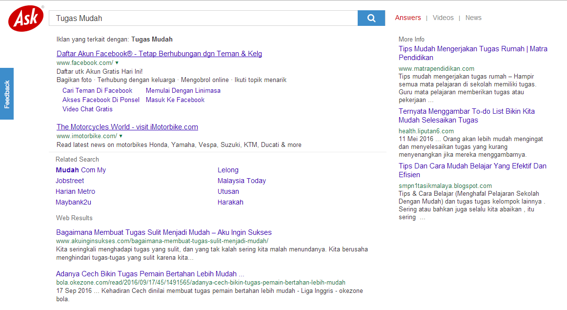
Task: Switch to the News tab
Action: point(473,18)
